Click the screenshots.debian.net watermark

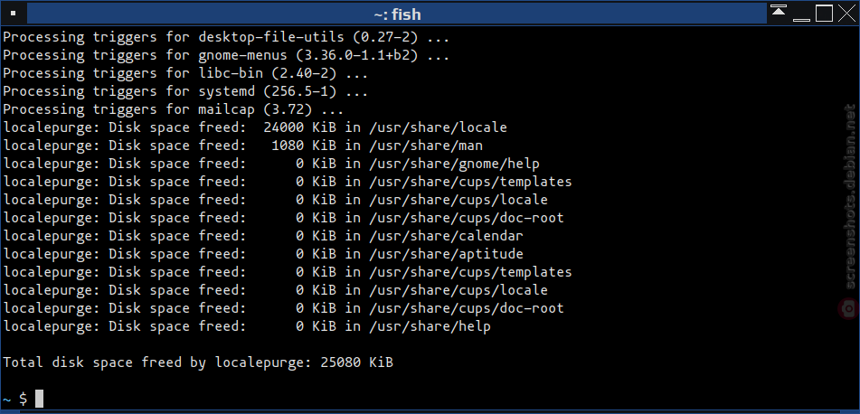[x=850, y=196]
